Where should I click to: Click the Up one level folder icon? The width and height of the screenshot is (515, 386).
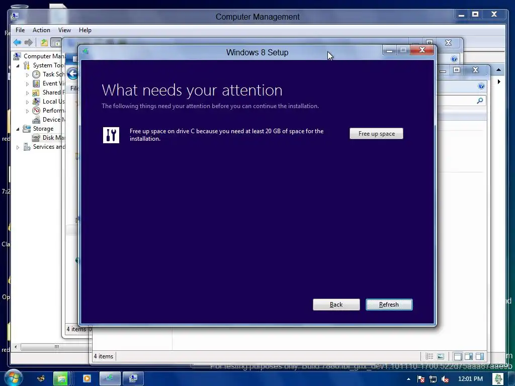[44, 42]
